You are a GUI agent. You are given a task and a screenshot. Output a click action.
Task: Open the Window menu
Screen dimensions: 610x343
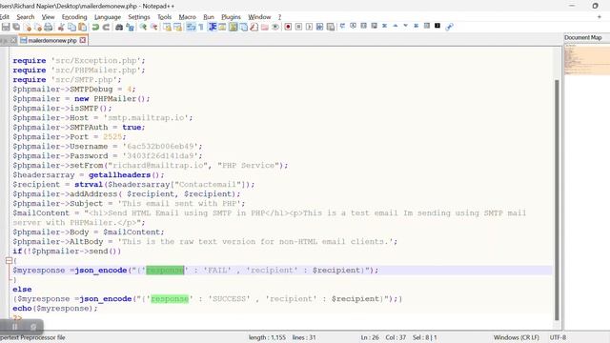tap(259, 17)
